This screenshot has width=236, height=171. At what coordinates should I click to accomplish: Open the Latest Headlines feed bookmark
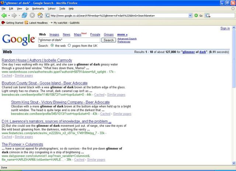click(x=36, y=23)
